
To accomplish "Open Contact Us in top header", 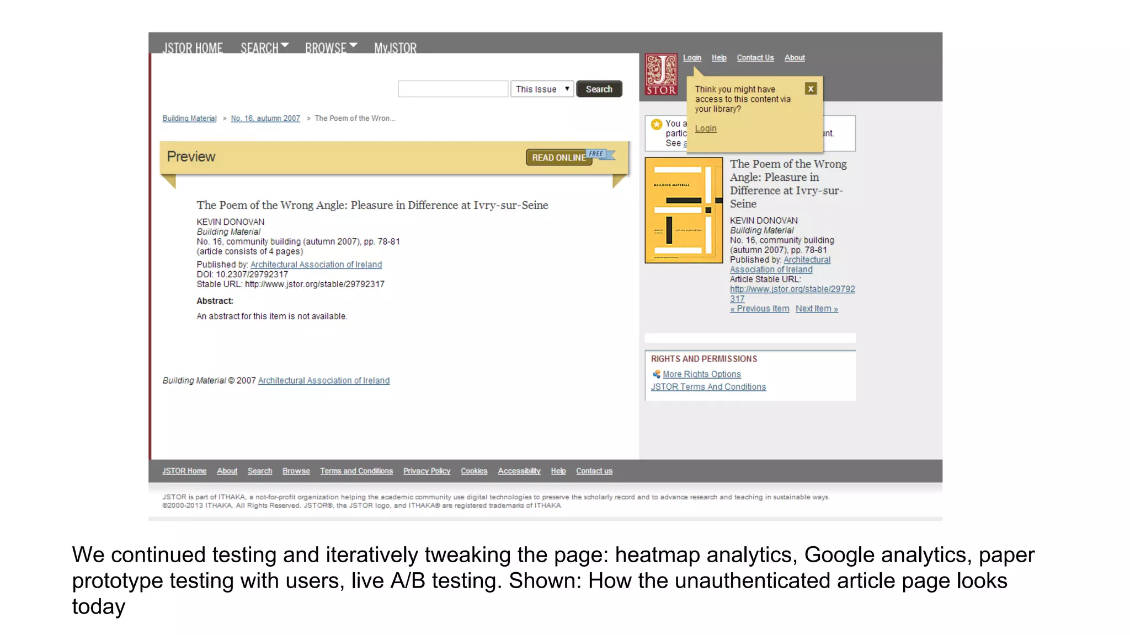I will point(755,58).
